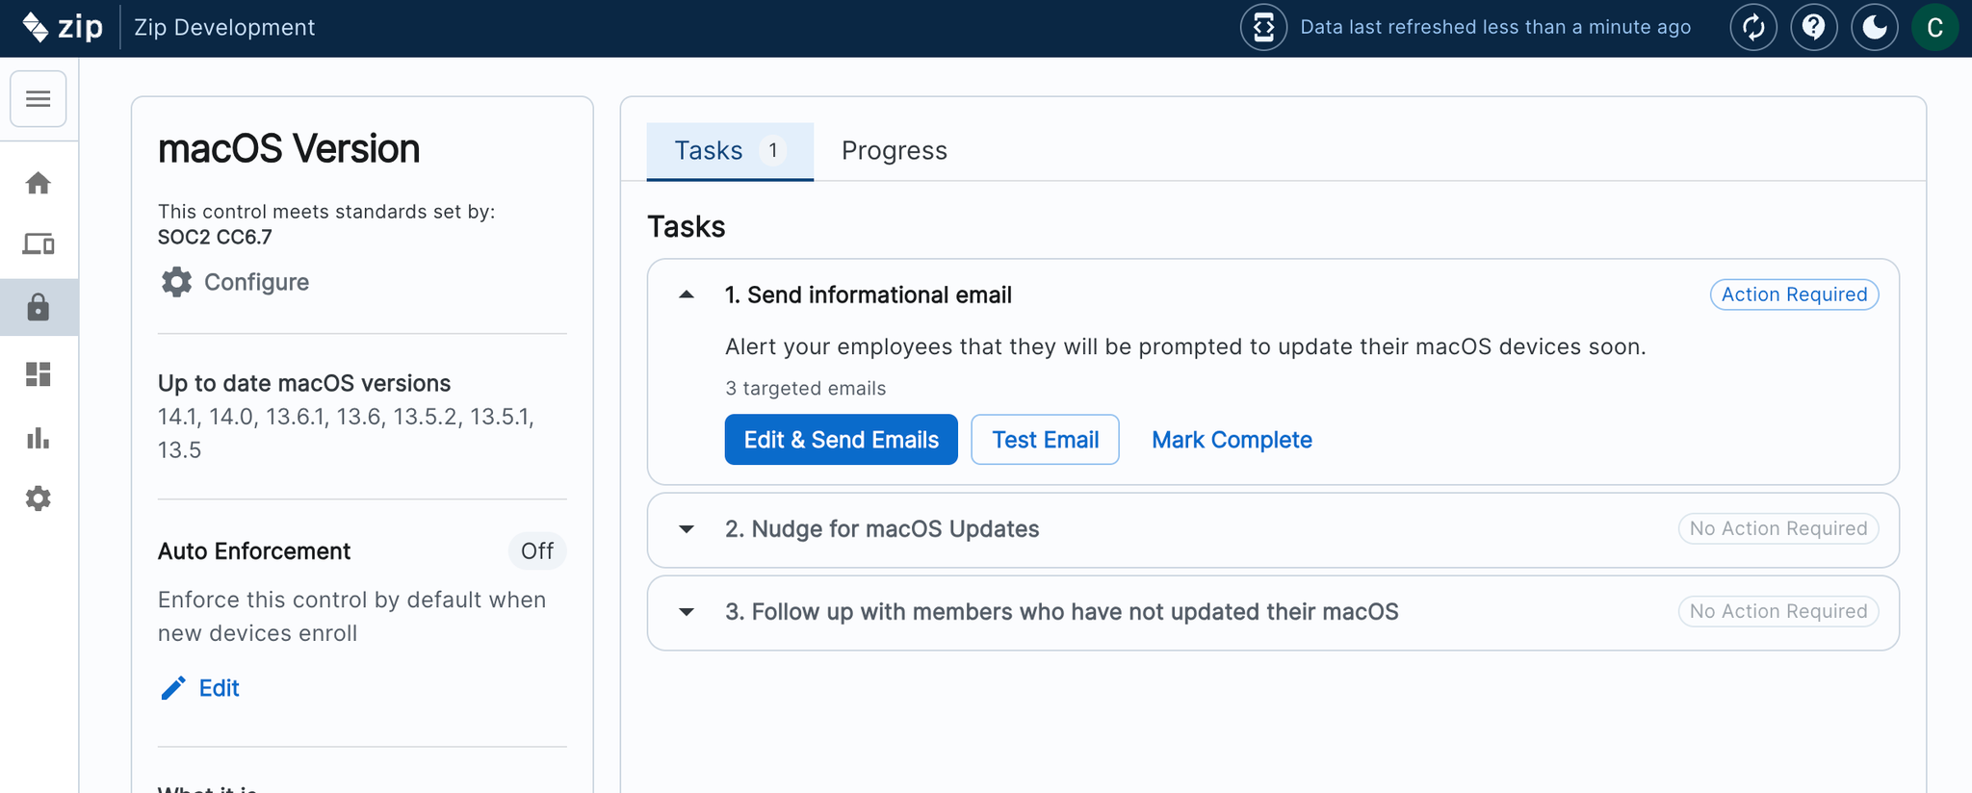Open the hamburger navigation menu
This screenshot has height=793, width=1972.
39,98
